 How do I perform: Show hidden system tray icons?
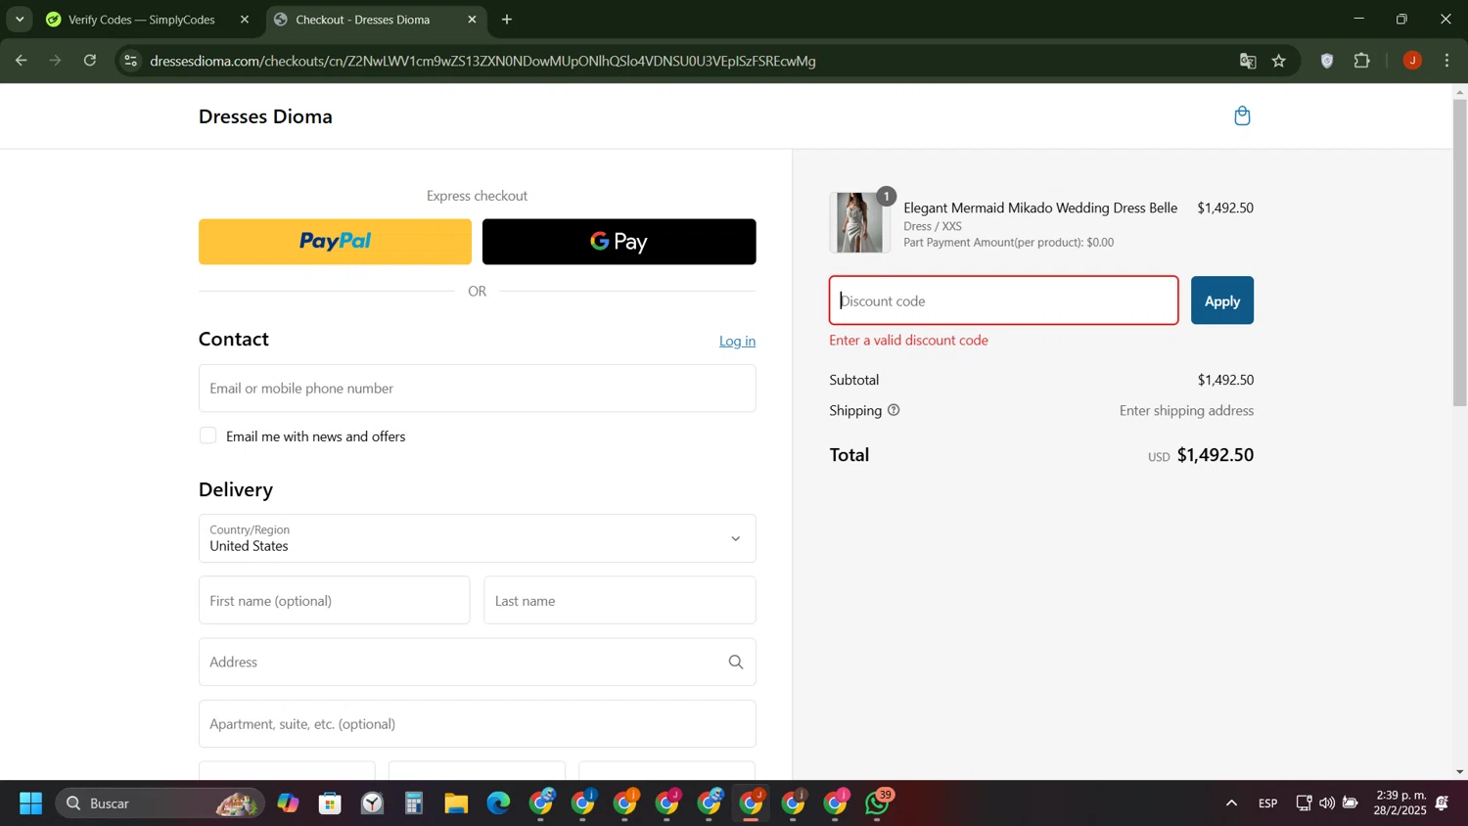[1231, 803]
